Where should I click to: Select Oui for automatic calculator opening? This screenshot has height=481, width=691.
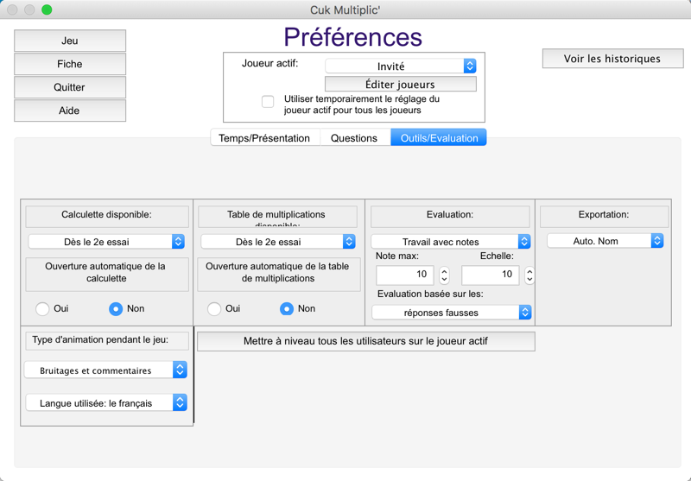point(42,309)
